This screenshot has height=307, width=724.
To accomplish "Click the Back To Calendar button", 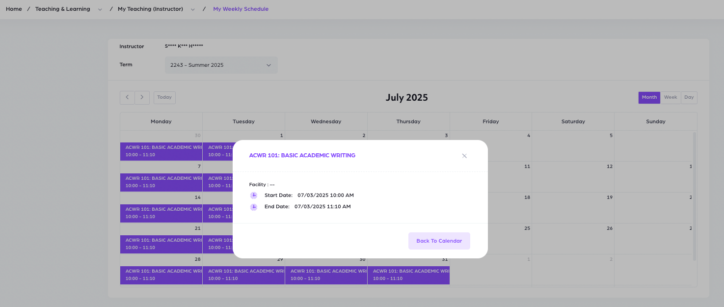I will (439, 241).
